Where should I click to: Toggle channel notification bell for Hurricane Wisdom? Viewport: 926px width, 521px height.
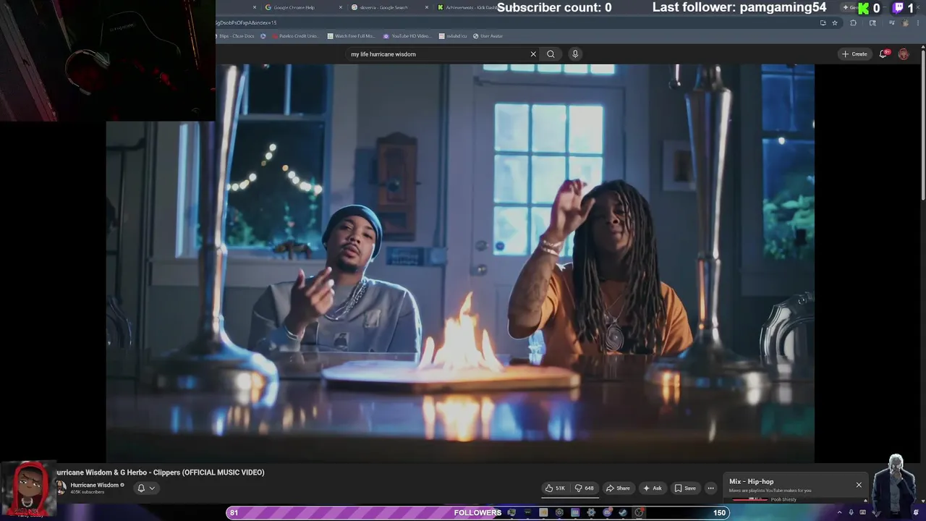click(x=141, y=488)
